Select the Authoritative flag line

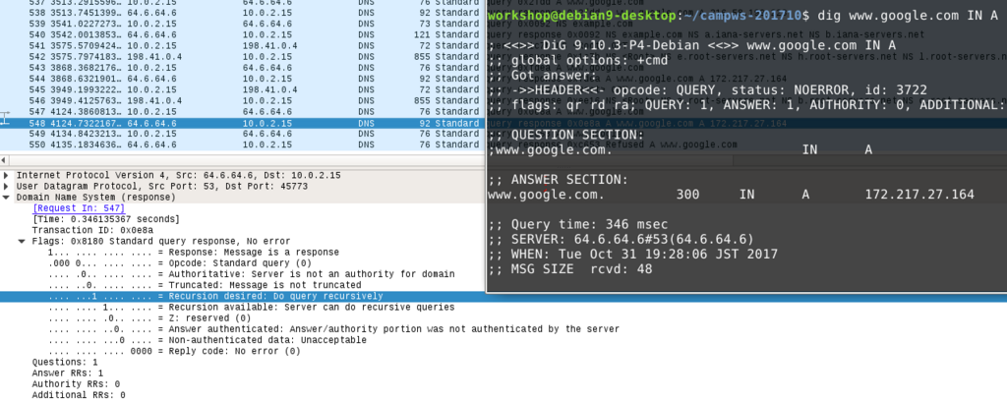coord(251,274)
